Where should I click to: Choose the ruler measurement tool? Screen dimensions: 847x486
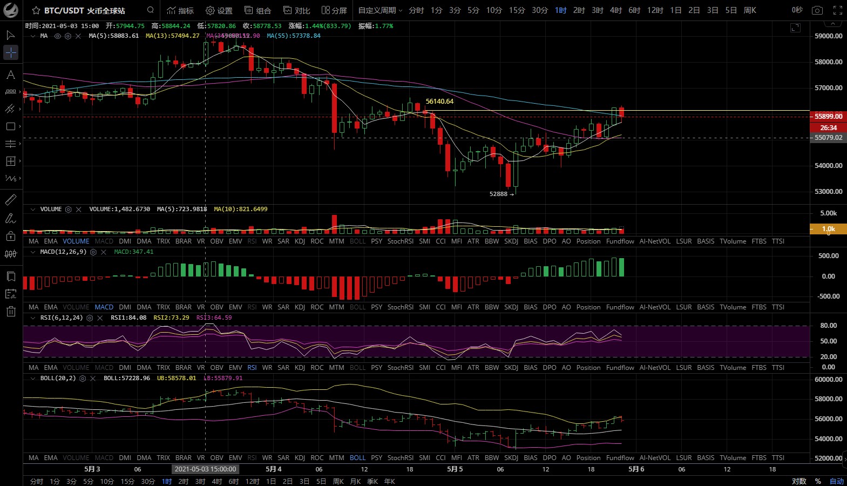pyautogui.click(x=10, y=200)
